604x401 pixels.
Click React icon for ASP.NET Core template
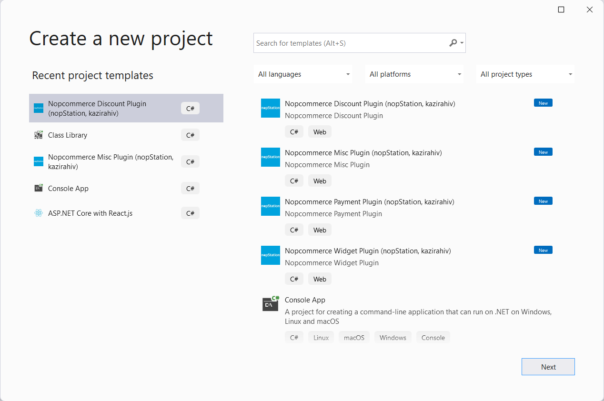pos(39,213)
